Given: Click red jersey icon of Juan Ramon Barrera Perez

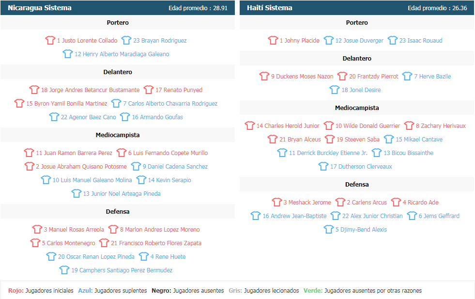Looking at the screenshot, I should [x=29, y=153].
